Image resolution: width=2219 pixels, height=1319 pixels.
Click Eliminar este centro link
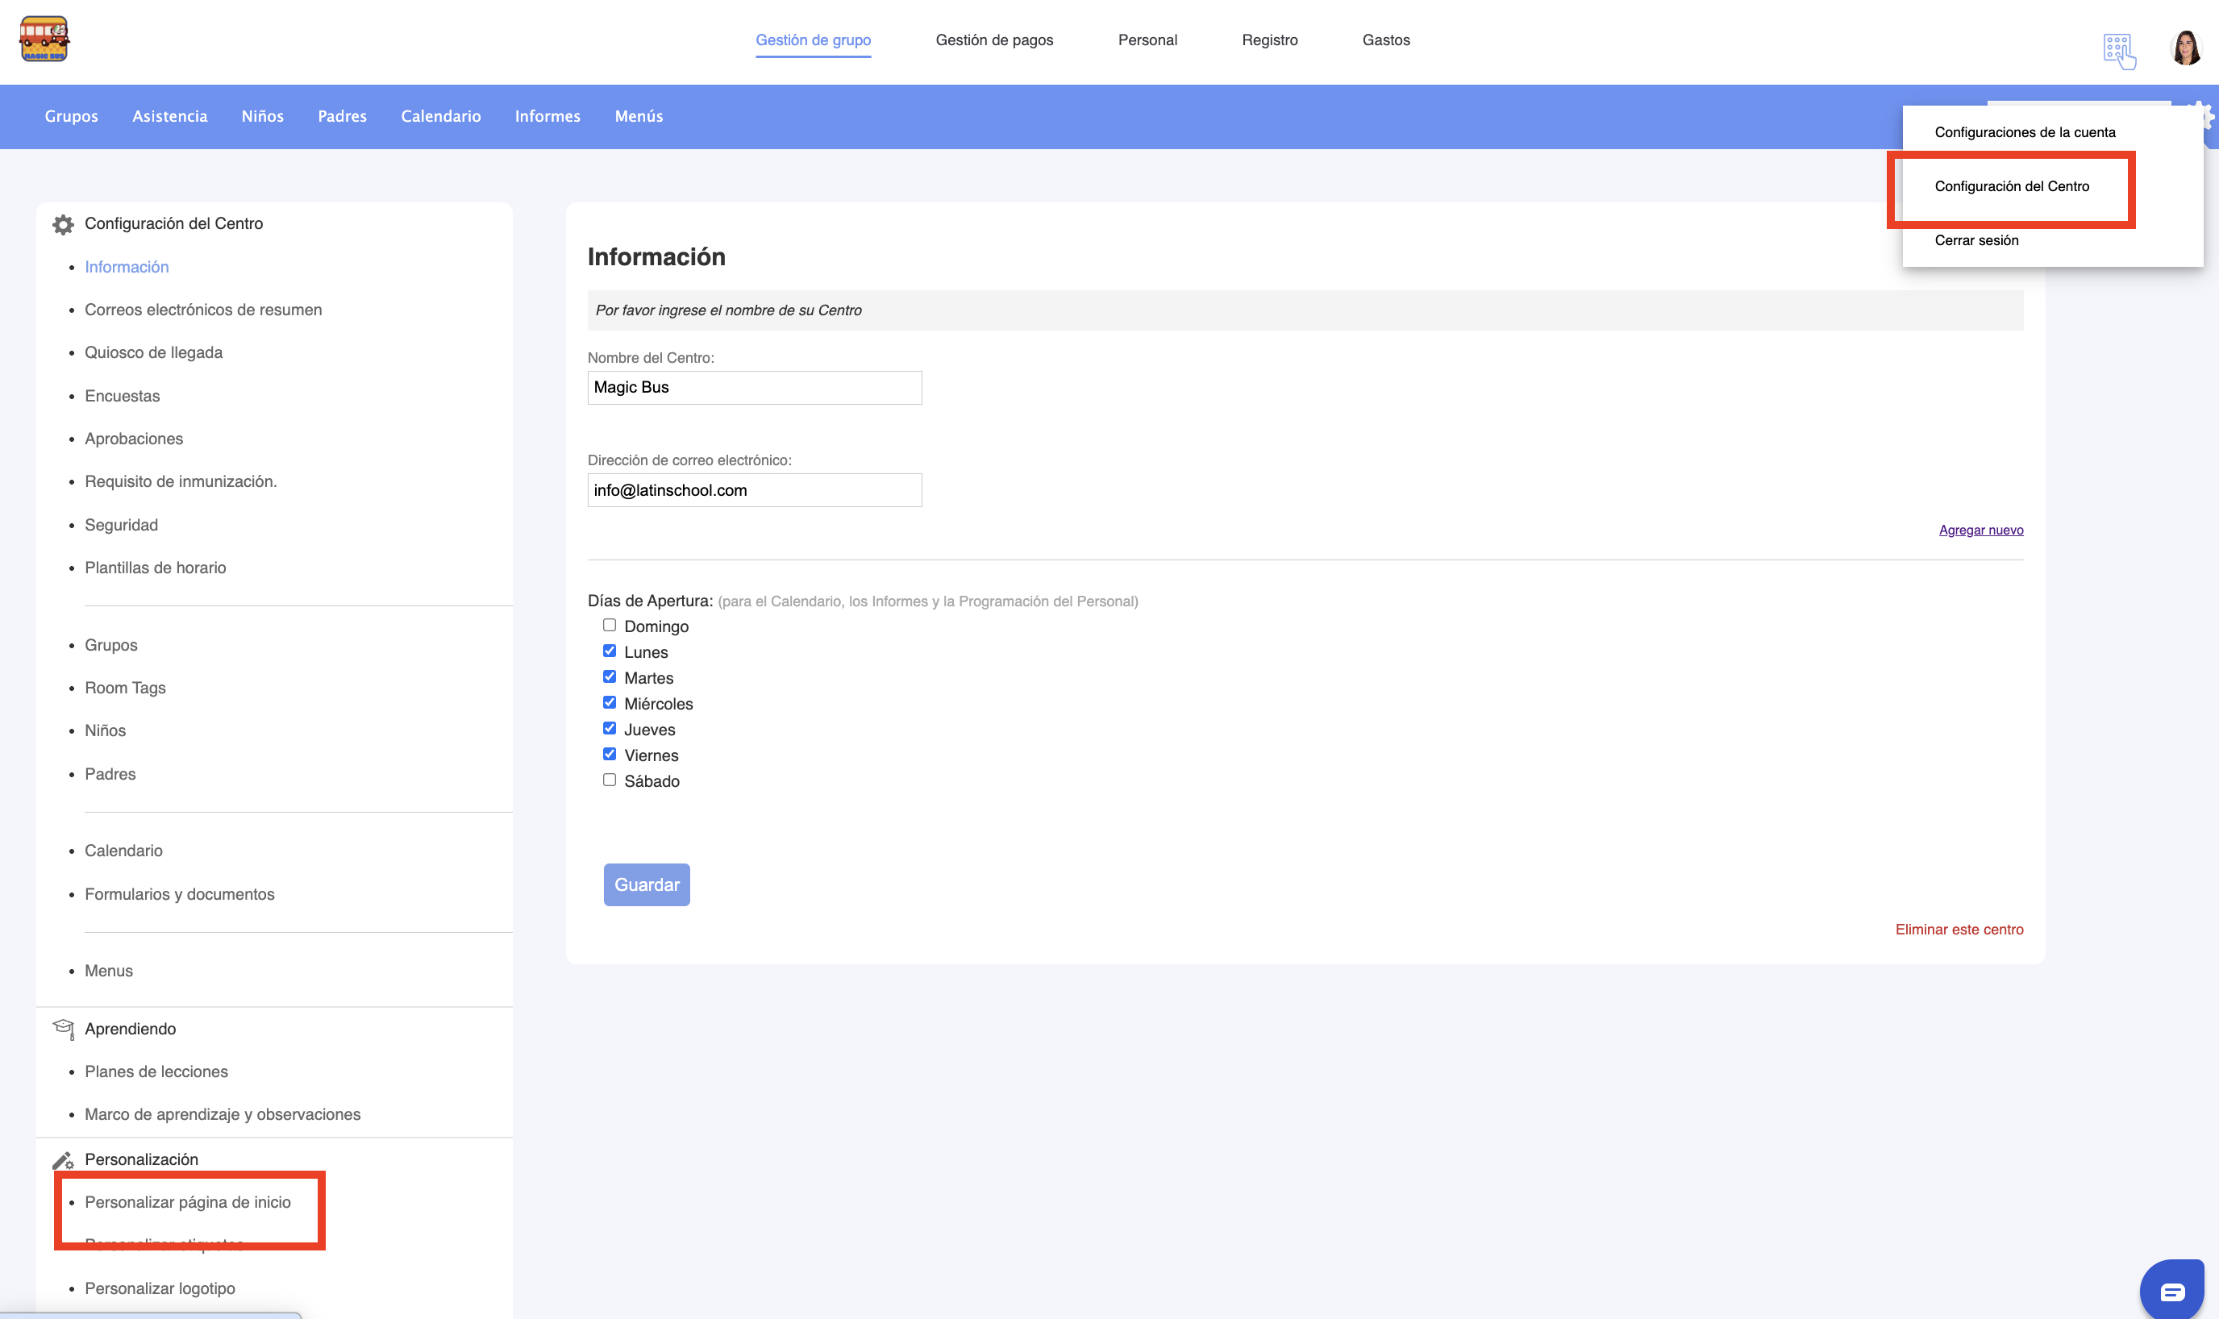pos(1959,929)
